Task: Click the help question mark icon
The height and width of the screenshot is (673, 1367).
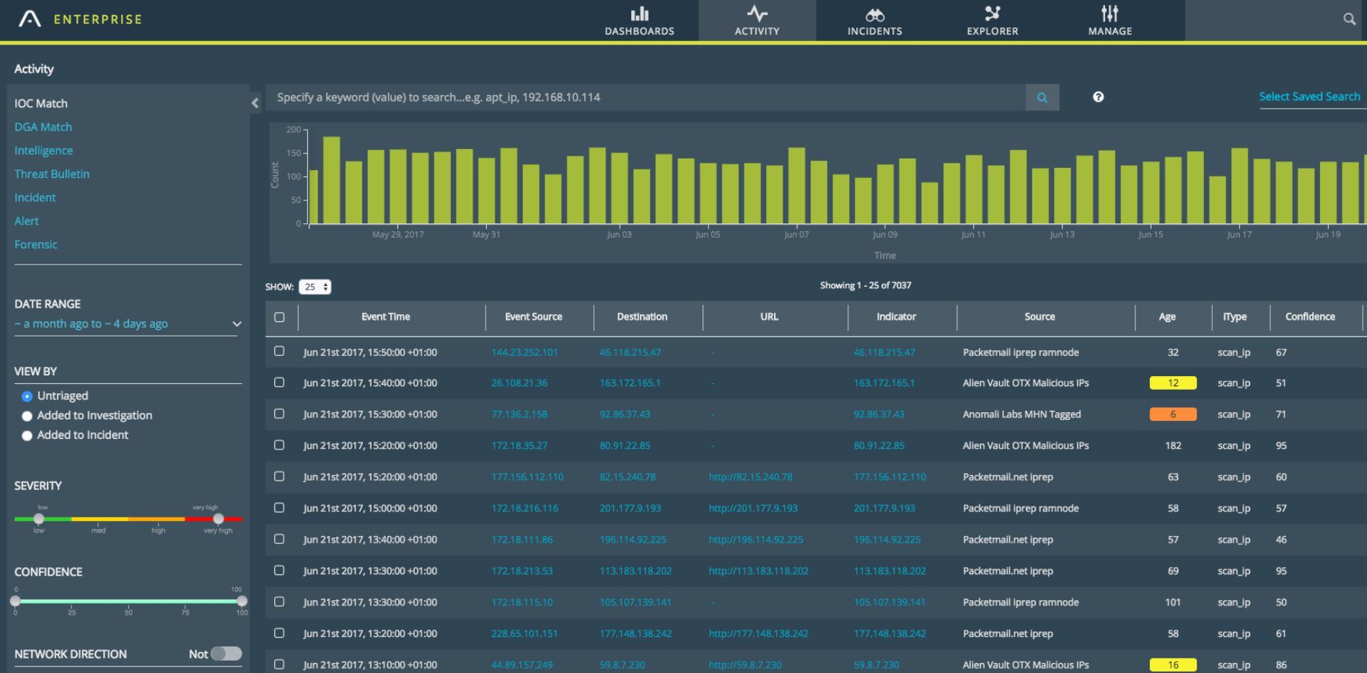Action: (x=1098, y=97)
